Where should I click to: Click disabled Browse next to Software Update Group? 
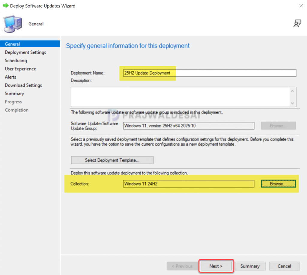coord(278,126)
